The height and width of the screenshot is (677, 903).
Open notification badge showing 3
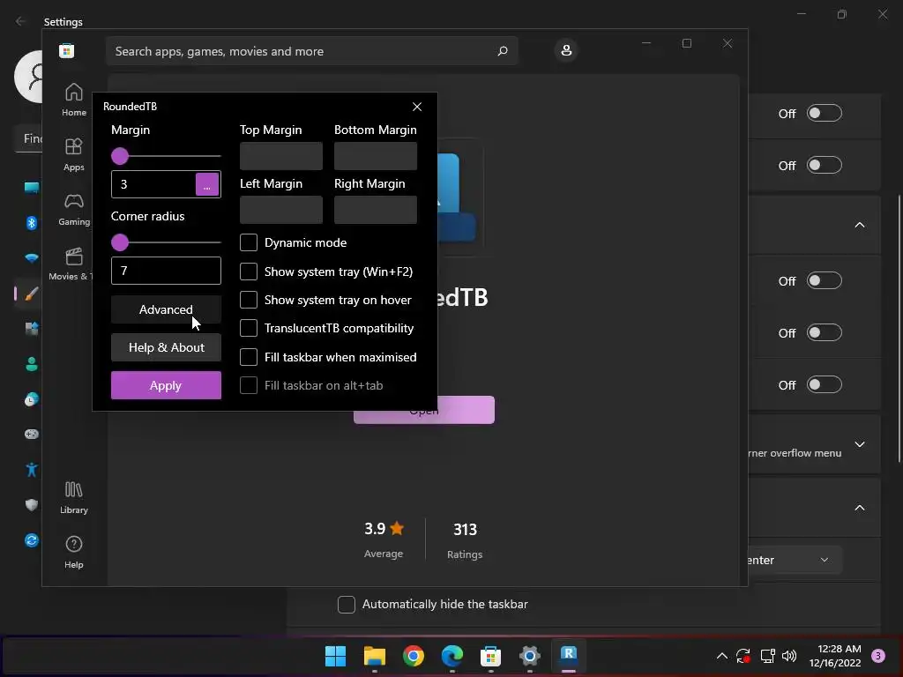coord(878,656)
